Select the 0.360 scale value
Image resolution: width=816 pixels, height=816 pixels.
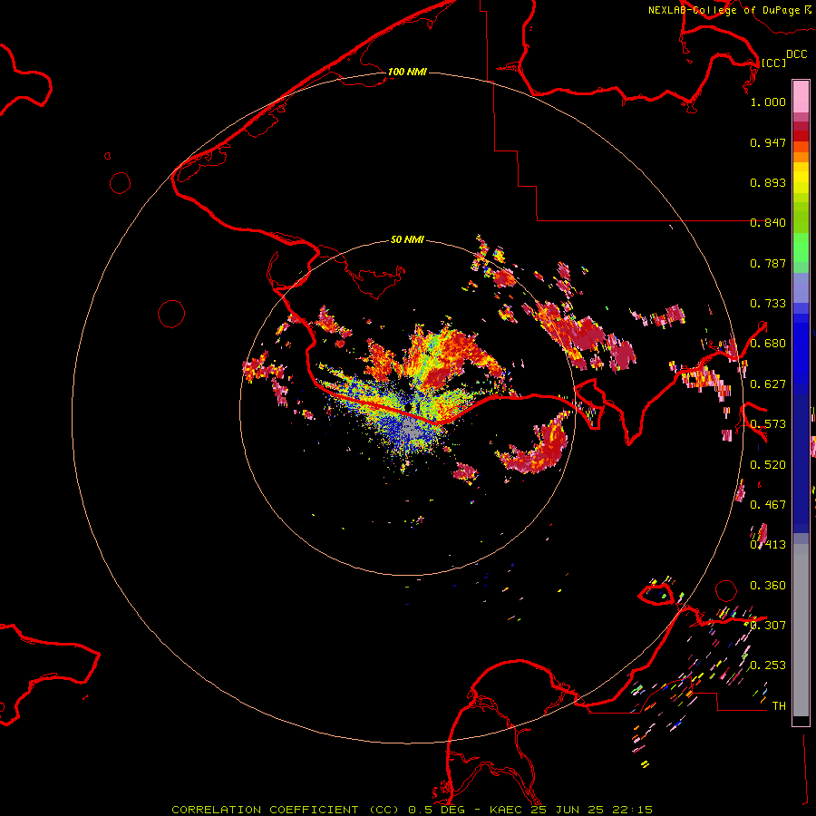click(x=768, y=586)
